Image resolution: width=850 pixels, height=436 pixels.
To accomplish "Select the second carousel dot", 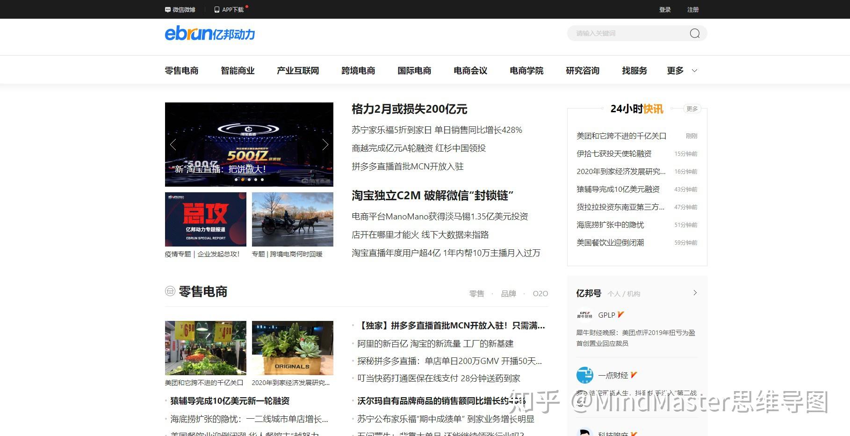I will click(x=243, y=180).
